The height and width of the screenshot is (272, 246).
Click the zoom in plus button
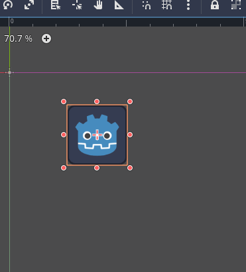point(46,38)
